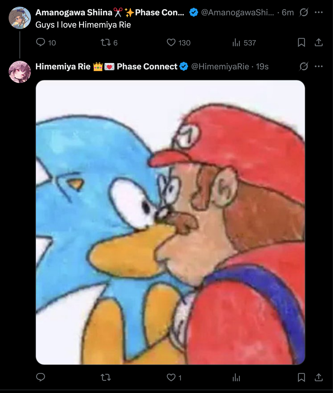Screen dimensions: 333x393
Task: Like the tweet with 130 likes
Action: [x=171, y=42]
